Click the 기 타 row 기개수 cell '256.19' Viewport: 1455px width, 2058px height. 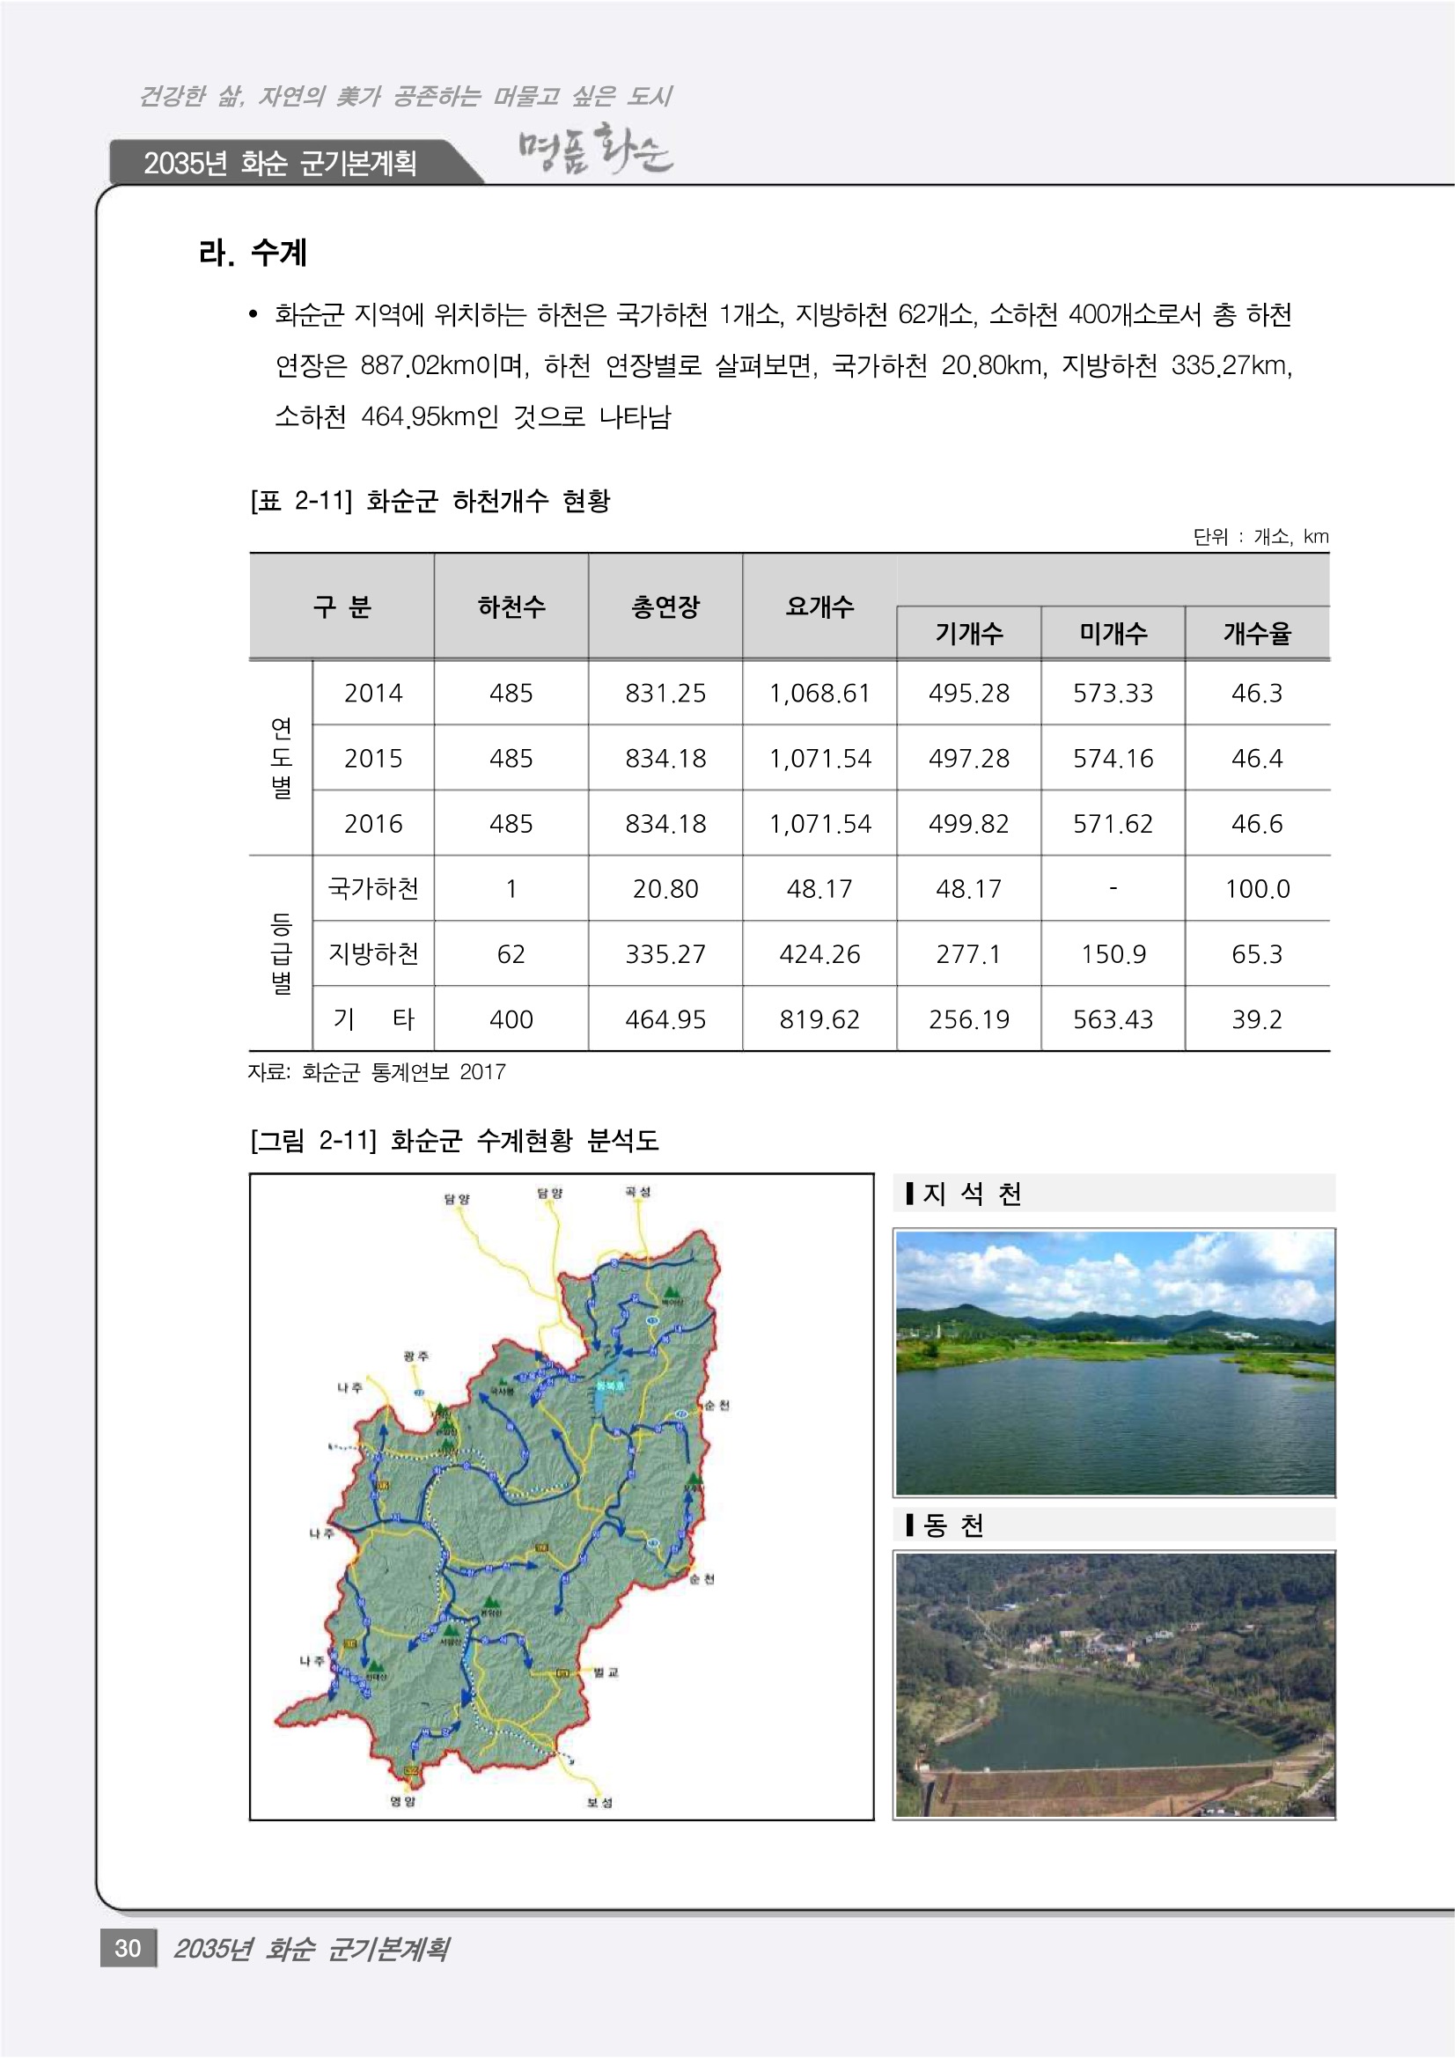point(969,1019)
